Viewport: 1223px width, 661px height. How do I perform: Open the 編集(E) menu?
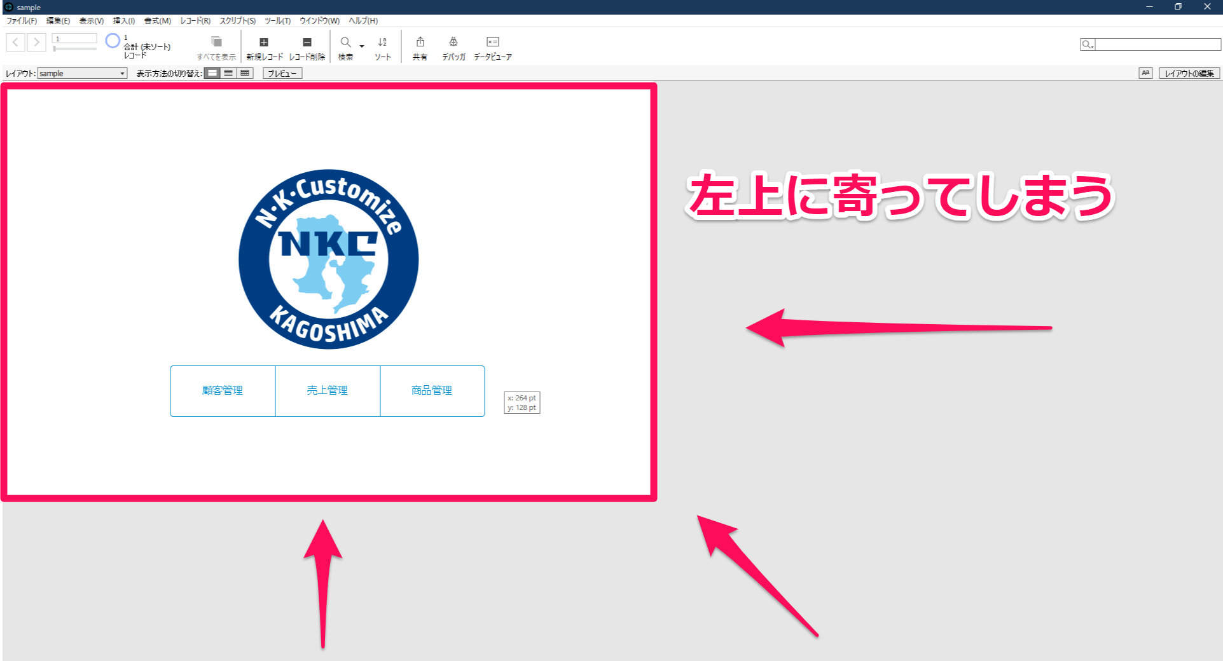pyautogui.click(x=58, y=21)
